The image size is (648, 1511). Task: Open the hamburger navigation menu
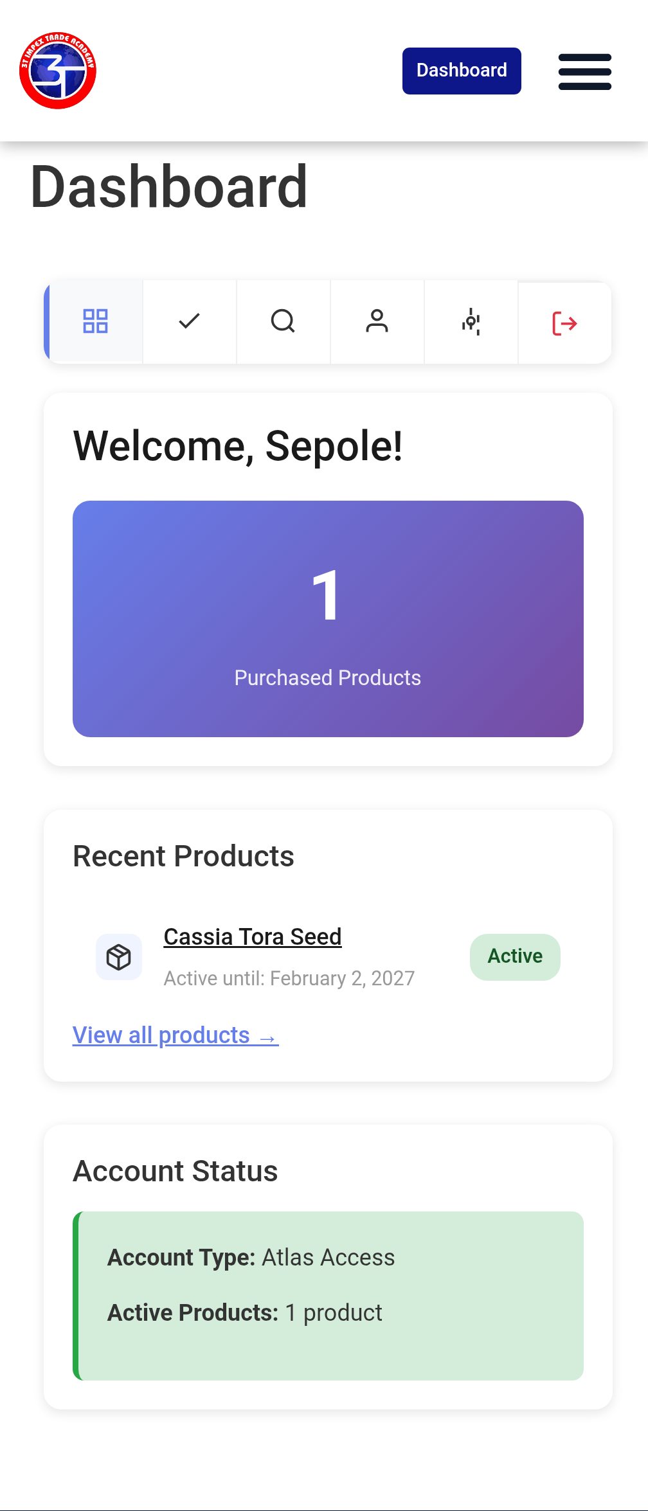584,71
